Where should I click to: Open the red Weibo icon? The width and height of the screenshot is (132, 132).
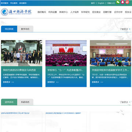127,2
